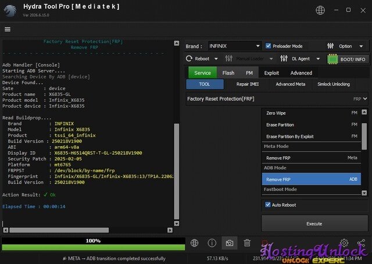Click the console horizontal scrollbar thumb
Screen dimensions: 372x264
point(59,230)
